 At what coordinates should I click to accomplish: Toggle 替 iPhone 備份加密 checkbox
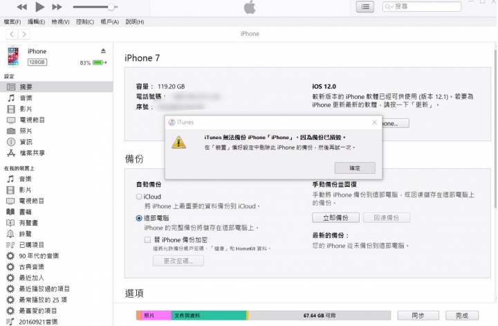pos(147,240)
